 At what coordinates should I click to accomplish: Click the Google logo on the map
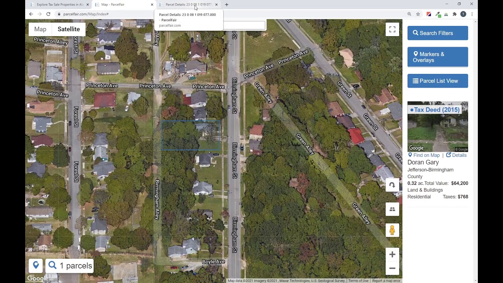click(38, 279)
